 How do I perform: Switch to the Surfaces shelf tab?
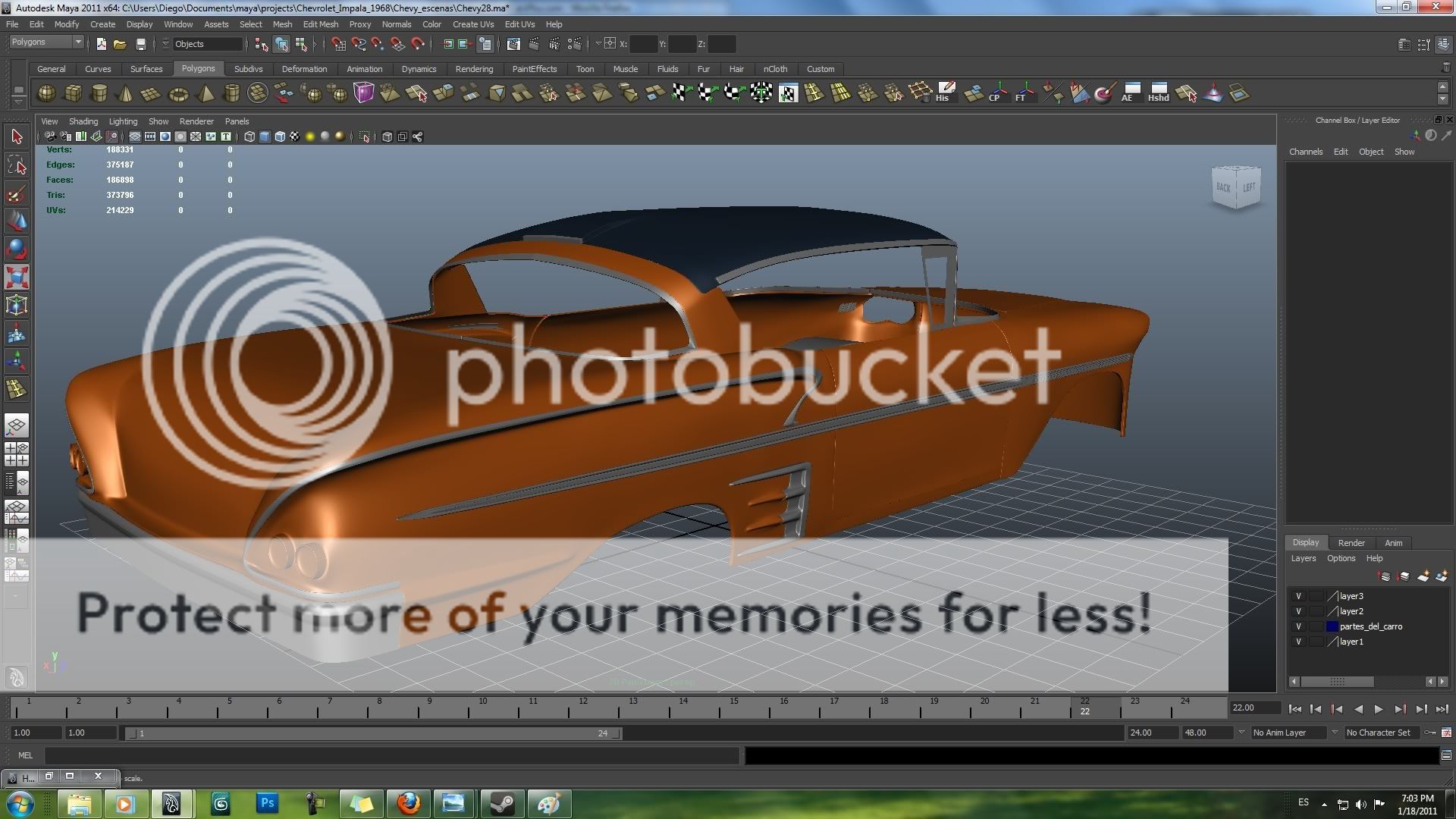[x=146, y=69]
